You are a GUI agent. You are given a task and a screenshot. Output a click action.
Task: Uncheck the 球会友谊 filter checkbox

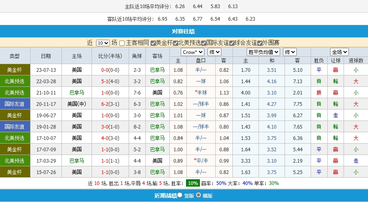tap(232, 43)
